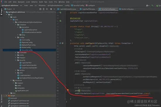Click the user account icon in top toolbar
Image resolution: width=161 pixels, height=107 pixels.
point(148,6)
